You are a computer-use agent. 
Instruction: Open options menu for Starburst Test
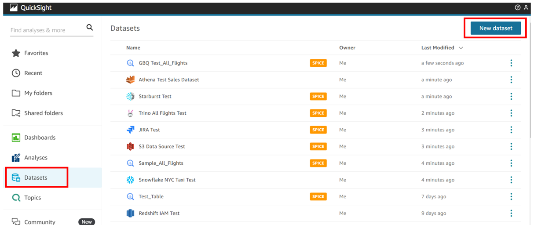(511, 97)
